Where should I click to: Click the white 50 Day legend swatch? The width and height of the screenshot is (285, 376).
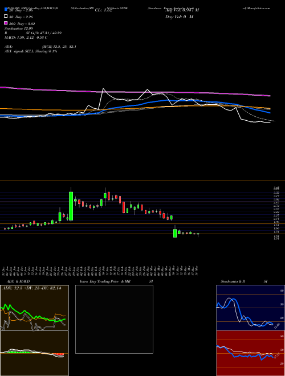tap(6, 17)
